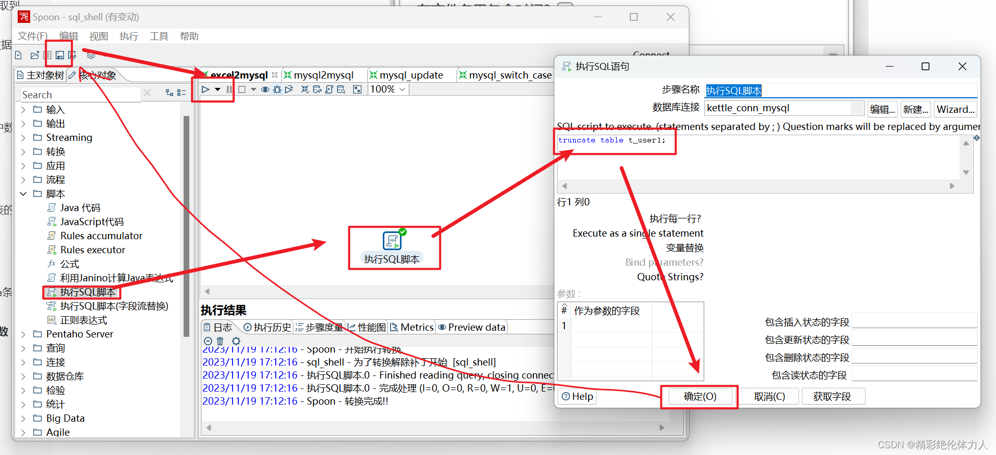Switch to the mysql2mysql tab
996x455 pixels.
322,75
